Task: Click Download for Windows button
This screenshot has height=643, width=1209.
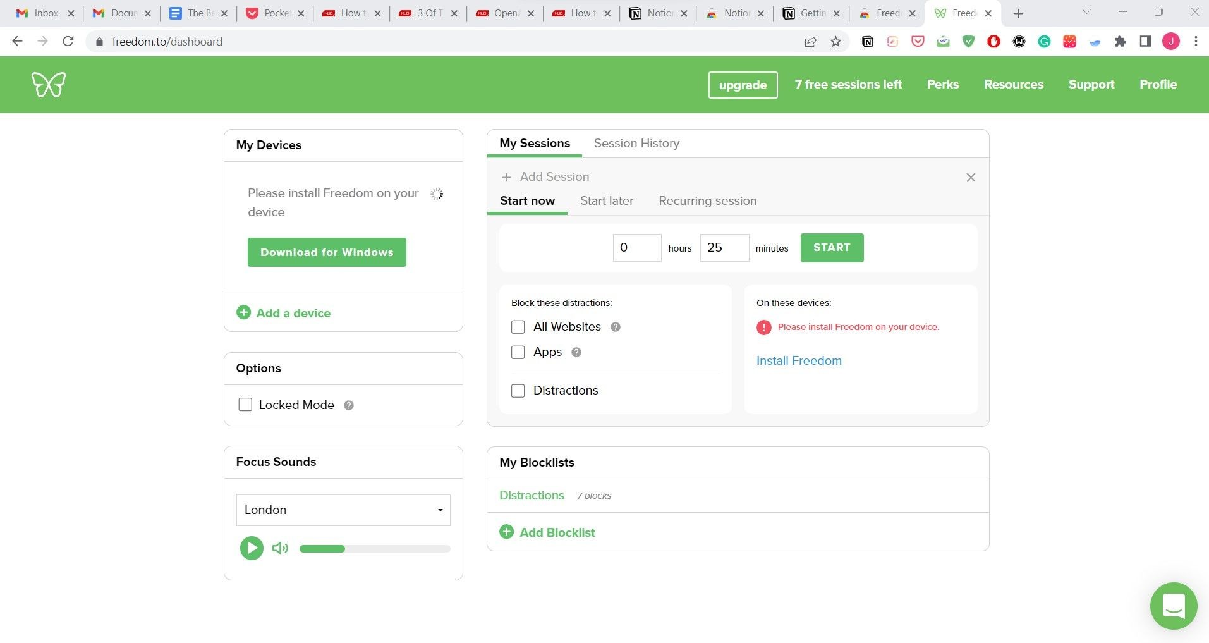Action: (x=327, y=252)
